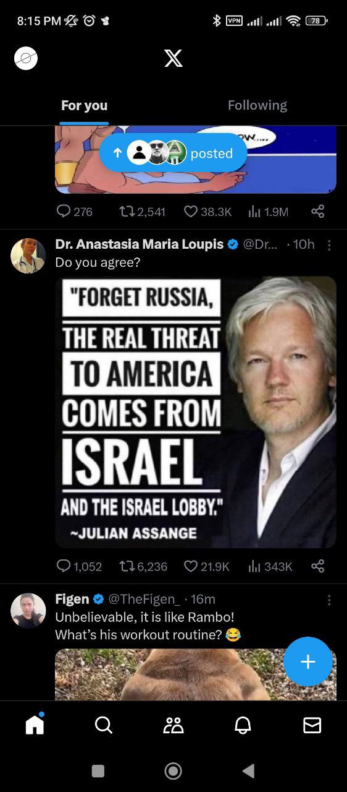Viewport: 347px width, 792px height.
Task: Like the top post with 38.3K likes
Action: point(207,212)
